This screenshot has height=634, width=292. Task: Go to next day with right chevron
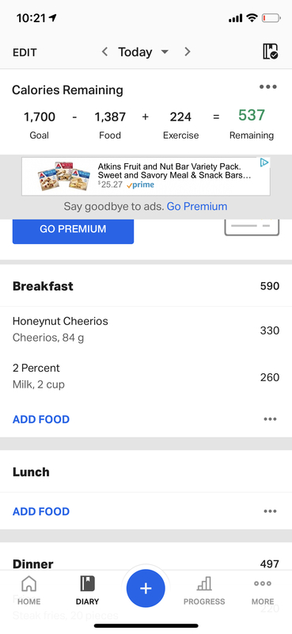(187, 52)
